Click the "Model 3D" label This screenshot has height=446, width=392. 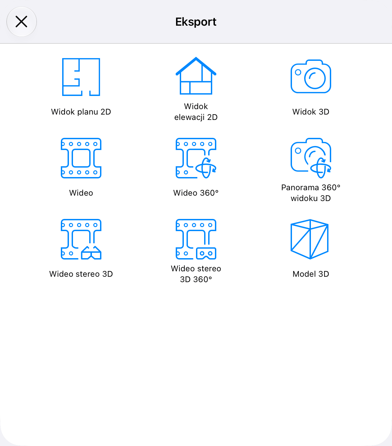[311, 274]
